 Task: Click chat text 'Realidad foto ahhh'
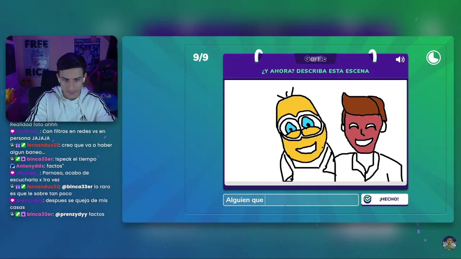pos(34,124)
